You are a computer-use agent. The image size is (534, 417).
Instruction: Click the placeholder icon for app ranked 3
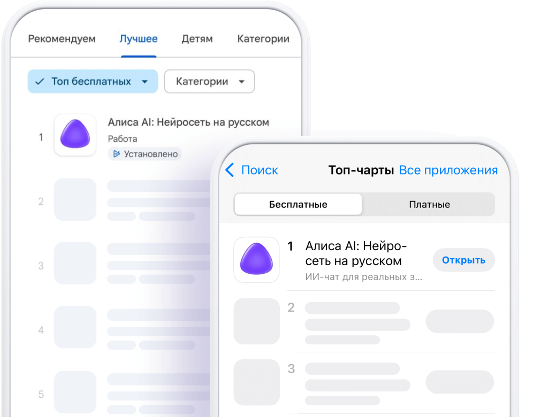click(75, 263)
